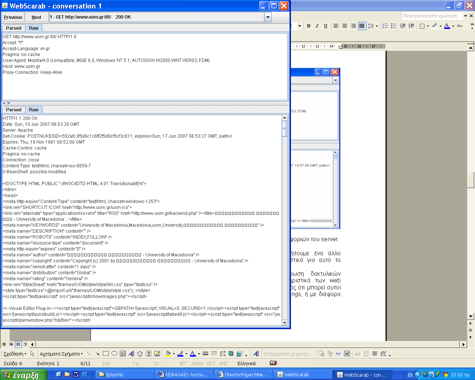Apply bulleted list in Word
Screen dimensions: 475x380
coord(394,26)
